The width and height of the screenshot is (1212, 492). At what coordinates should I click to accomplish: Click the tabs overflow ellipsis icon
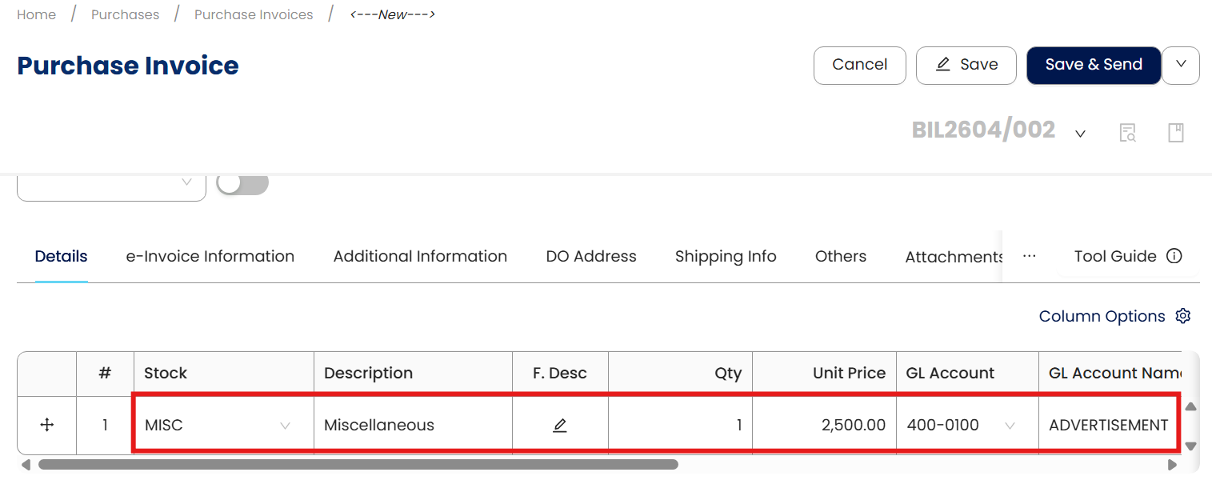coord(1030,256)
